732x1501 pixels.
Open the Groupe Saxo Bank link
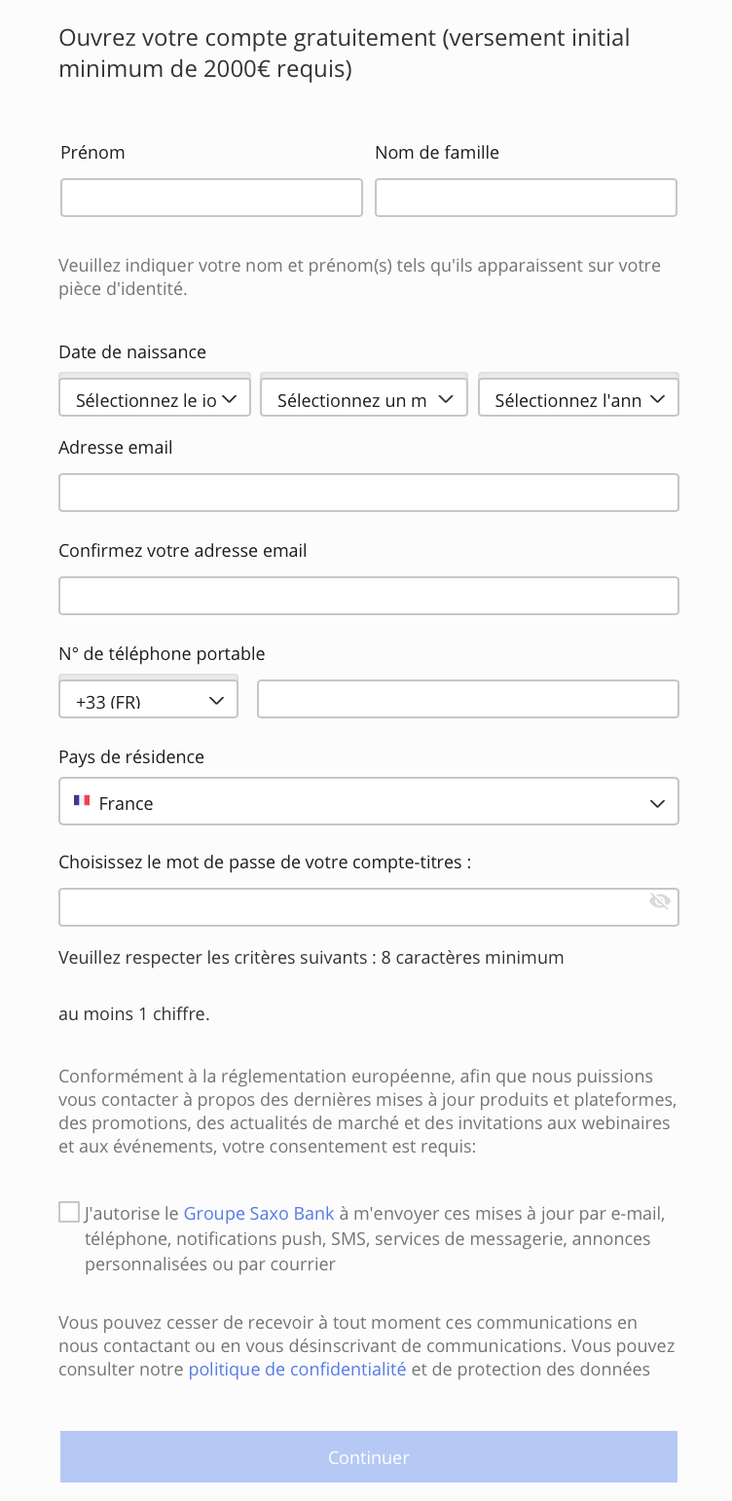[259, 1214]
